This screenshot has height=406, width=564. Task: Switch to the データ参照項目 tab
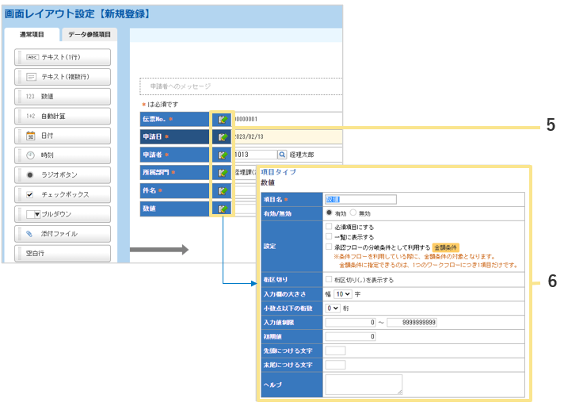[89, 34]
